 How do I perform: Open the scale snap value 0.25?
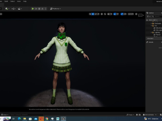coord(125,14)
